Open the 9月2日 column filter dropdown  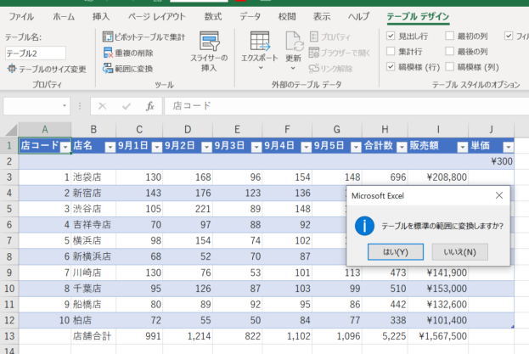[206, 147]
